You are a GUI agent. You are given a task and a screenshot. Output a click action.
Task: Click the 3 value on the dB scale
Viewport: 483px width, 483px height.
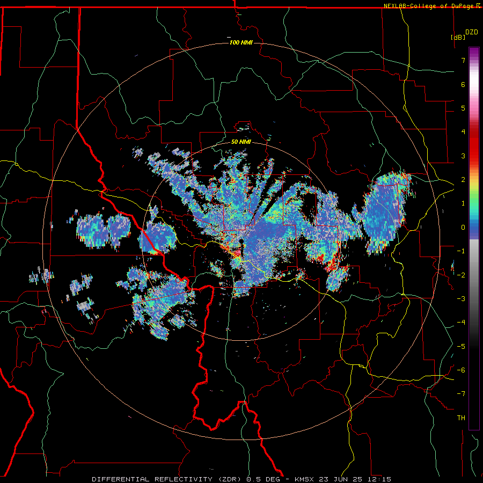(463, 156)
